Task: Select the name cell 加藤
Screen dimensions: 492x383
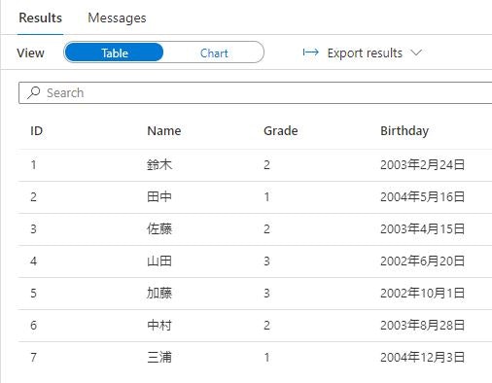Action: [159, 293]
